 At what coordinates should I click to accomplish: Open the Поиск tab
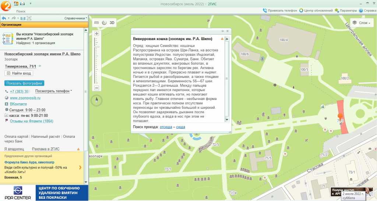[21, 11]
